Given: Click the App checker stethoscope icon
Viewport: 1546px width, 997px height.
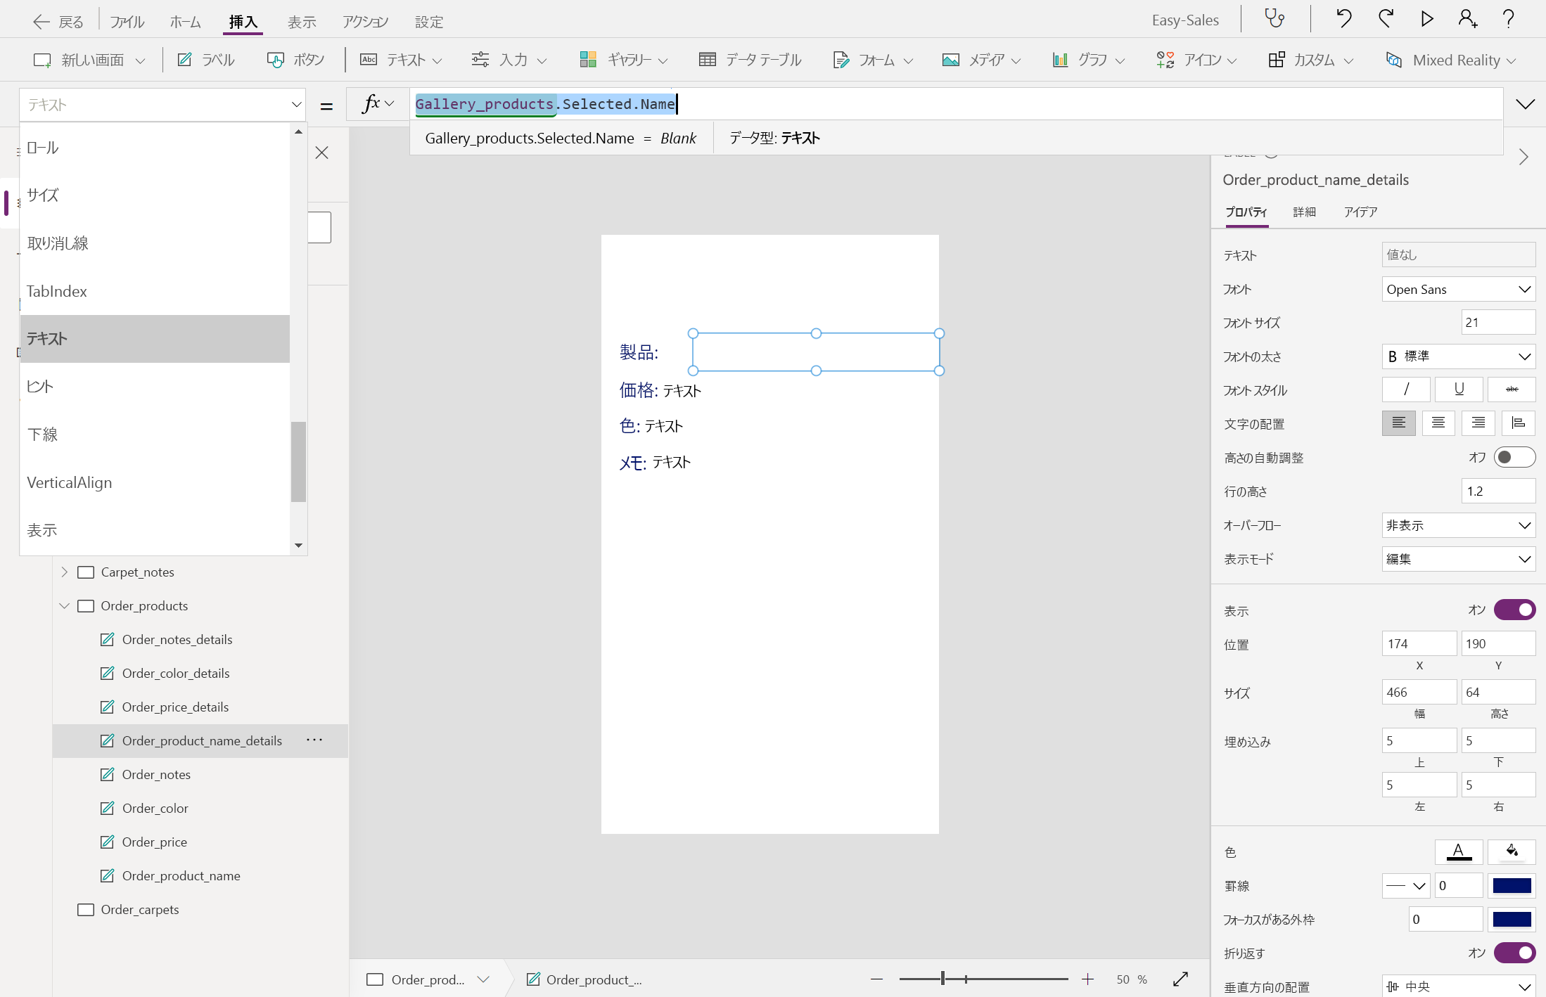Looking at the screenshot, I should [1275, 18].
